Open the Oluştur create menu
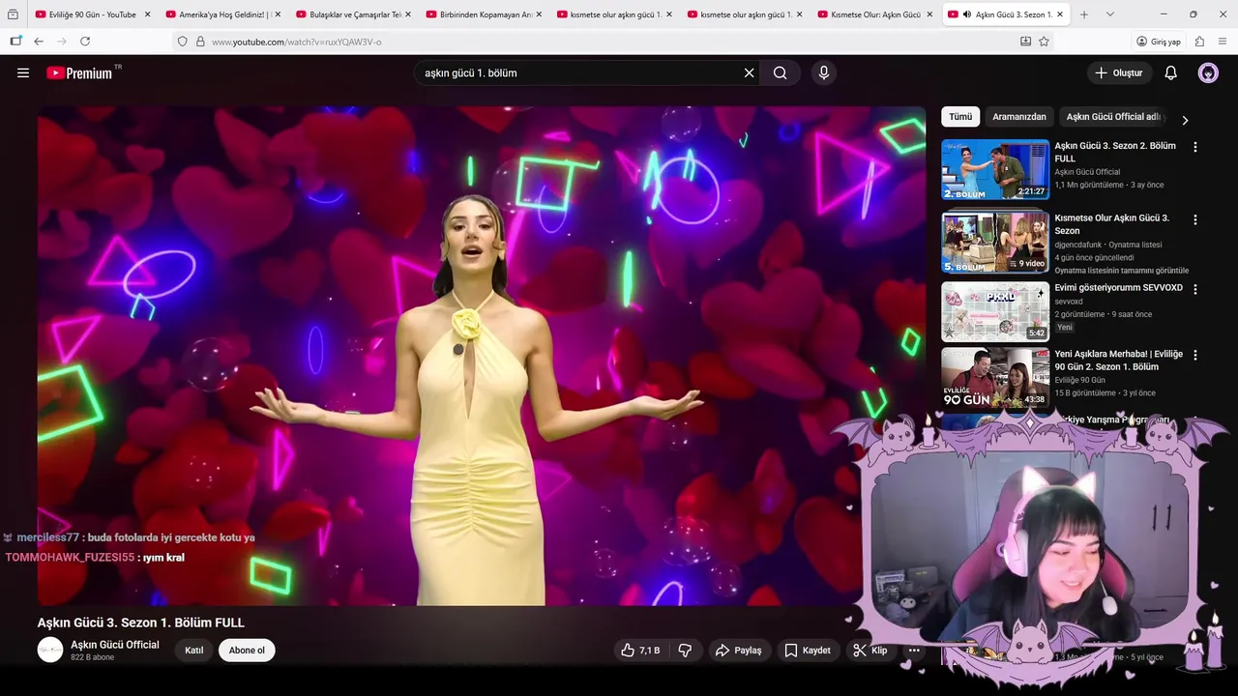 [x=1119, y=72]
